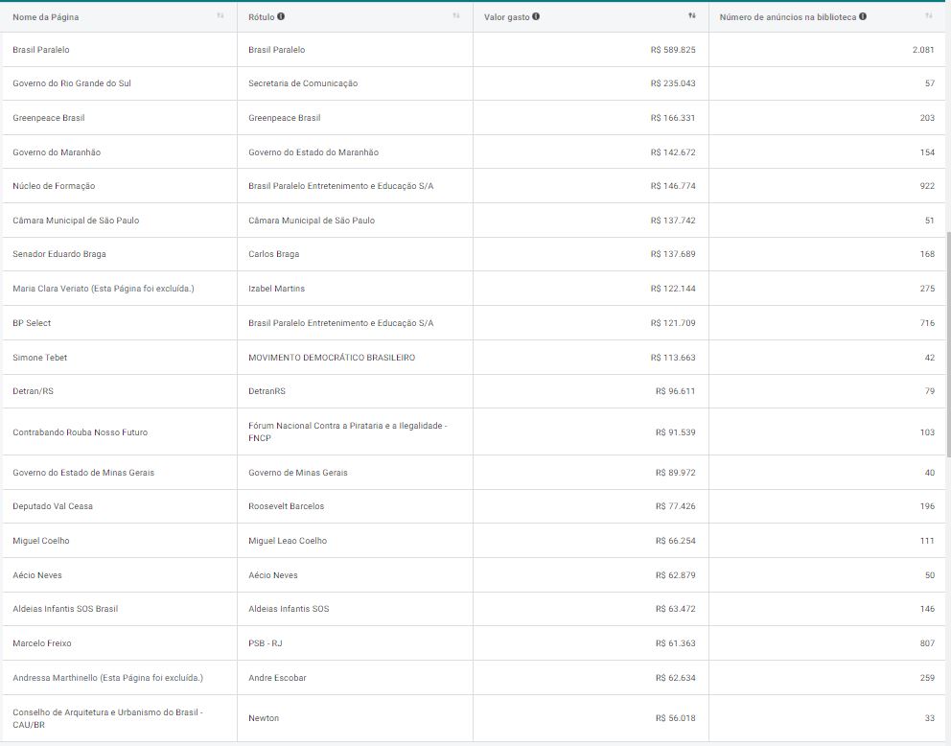Screen dimensions: 951x746
Task: Click the Nome da Página header
Action: (x=45, y=17)
